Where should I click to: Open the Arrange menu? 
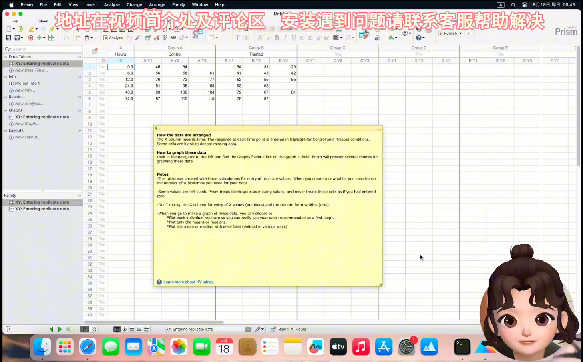157,5
